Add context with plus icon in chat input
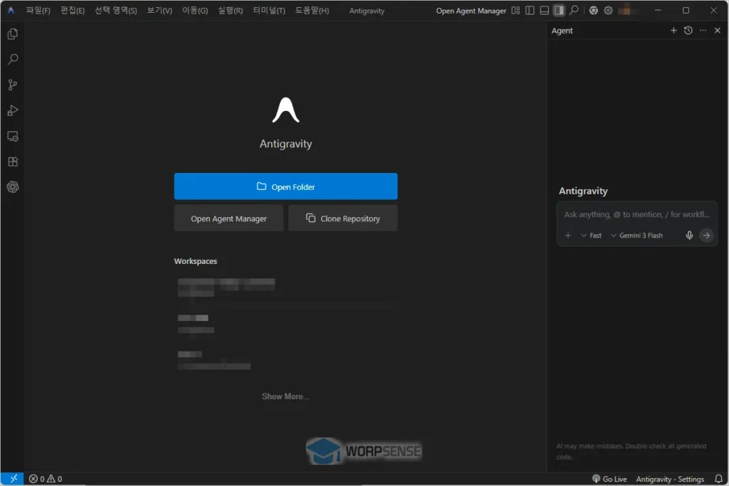The image size is (729, 486). pos(567,236)
